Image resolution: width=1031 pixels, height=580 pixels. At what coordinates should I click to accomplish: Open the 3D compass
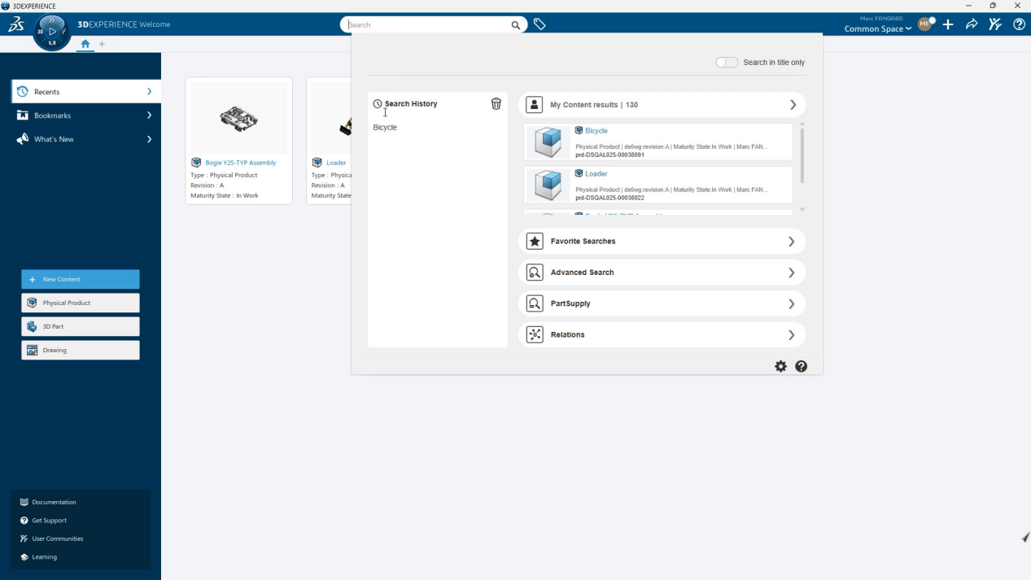[52, 31]
